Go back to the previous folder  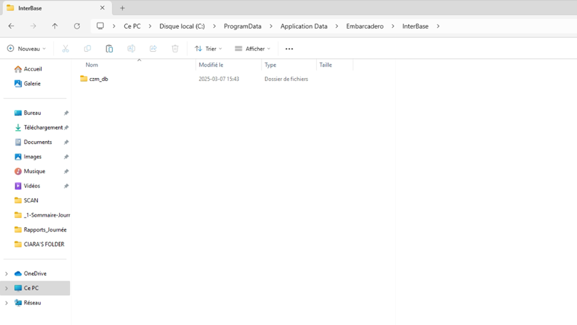click(x=12, y=26)
